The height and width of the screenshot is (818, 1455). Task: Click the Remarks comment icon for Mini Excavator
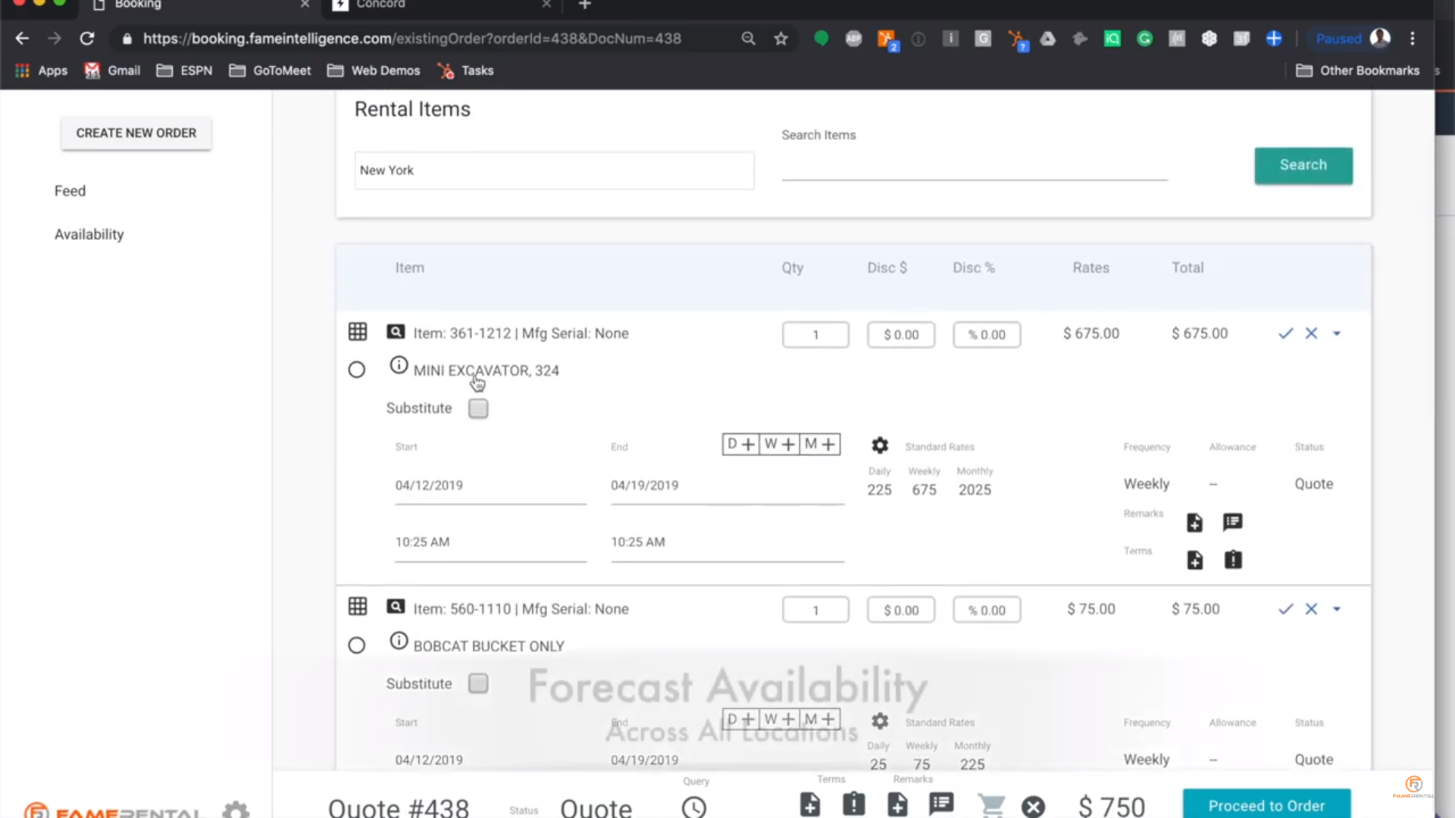pos(1233,522)
